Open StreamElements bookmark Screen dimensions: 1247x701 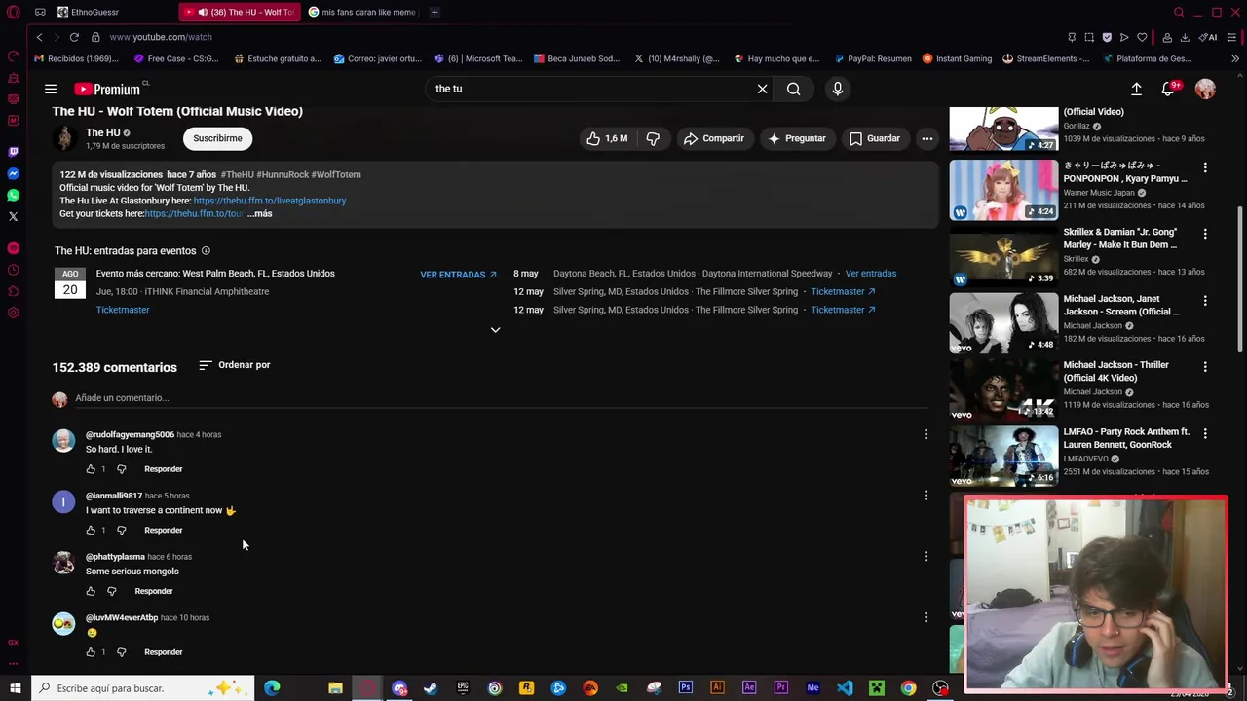(1046, 58)
